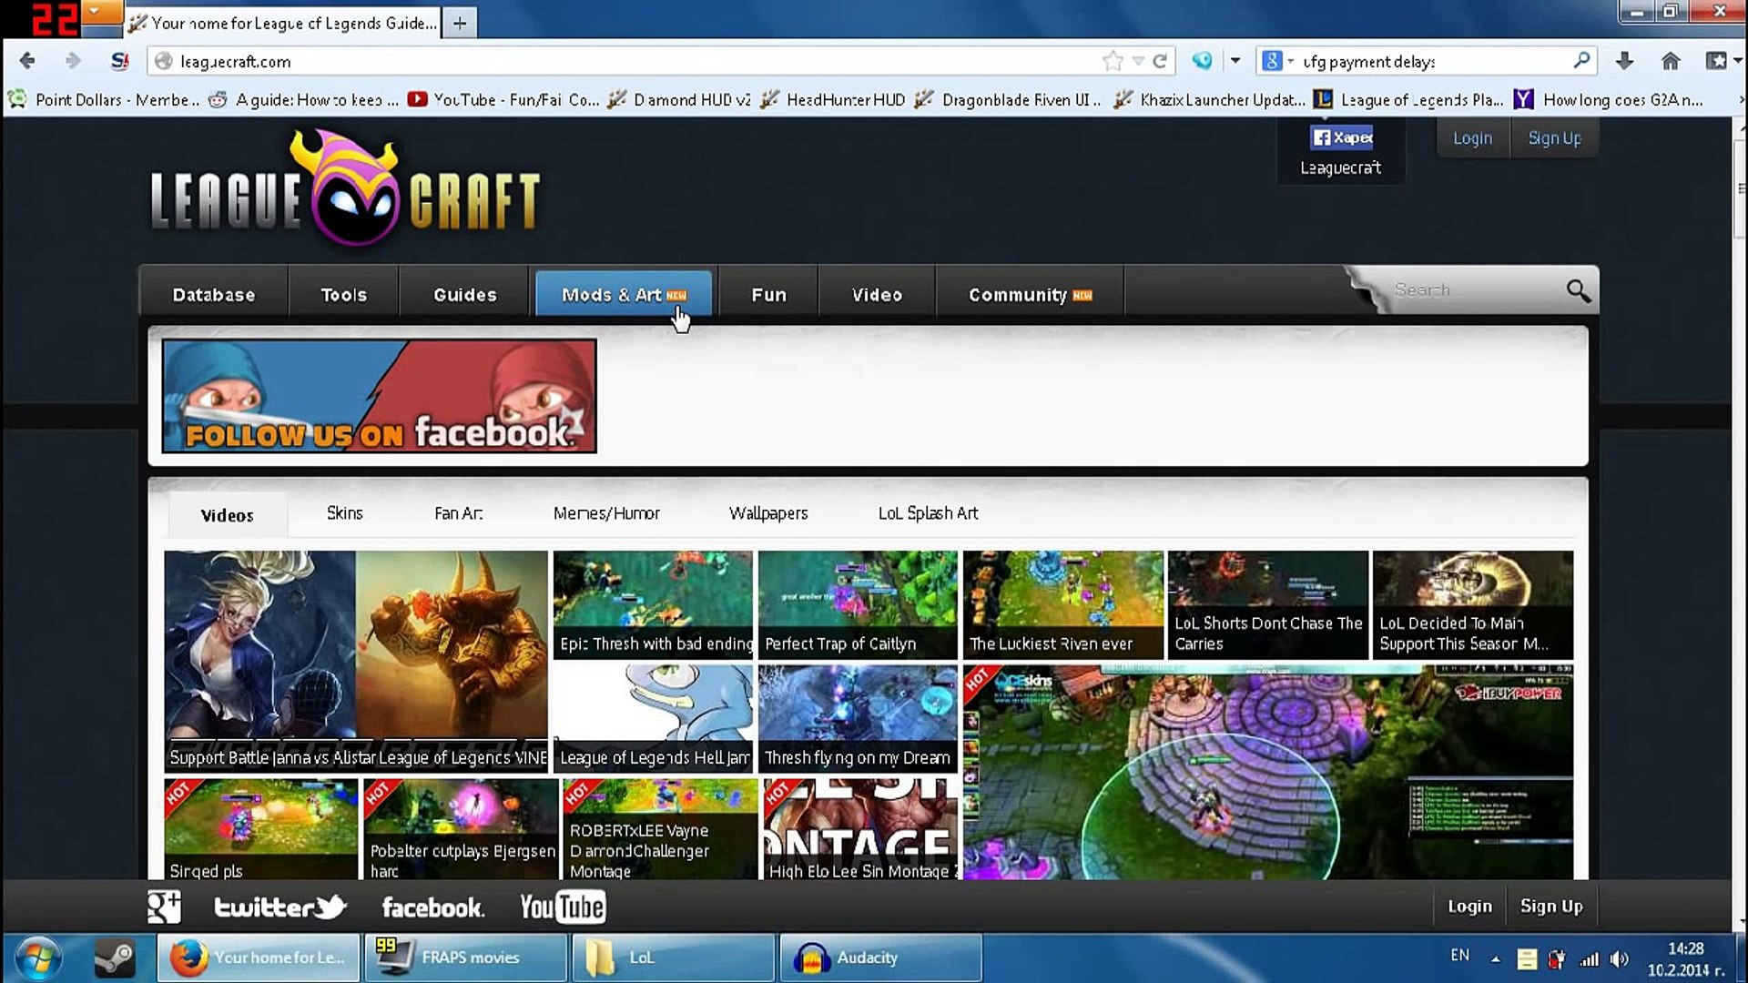Open The Luckiest Riven ever video thumbnail
The image size is (1748, 983).
(x=1062, y=604)
